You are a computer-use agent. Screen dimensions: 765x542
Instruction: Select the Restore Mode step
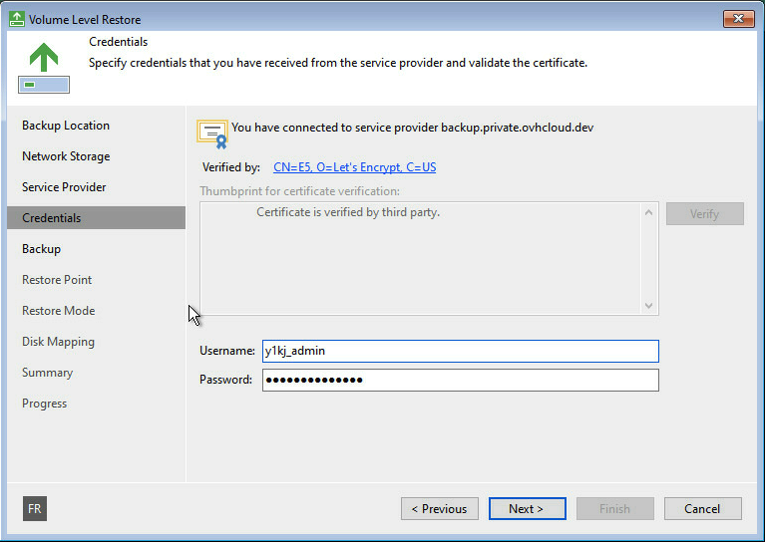pos(59,311)
